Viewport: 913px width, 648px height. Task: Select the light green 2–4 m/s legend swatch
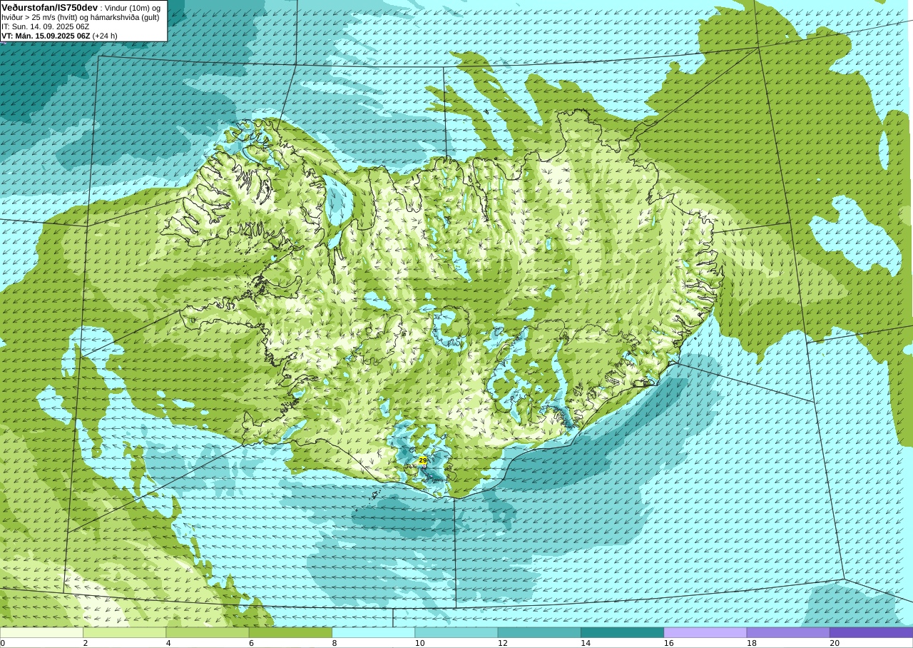point(125,632)
